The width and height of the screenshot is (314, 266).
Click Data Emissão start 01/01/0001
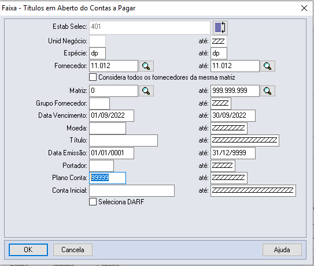click(x=112, y=153)
